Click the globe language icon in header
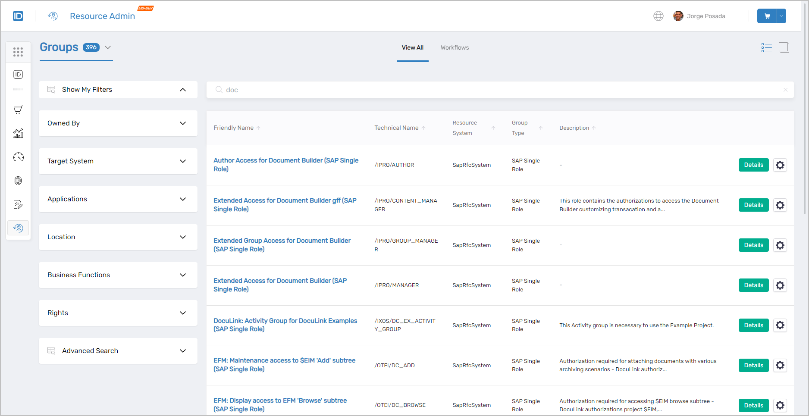 pyautogui.click(x=658, y=16)
